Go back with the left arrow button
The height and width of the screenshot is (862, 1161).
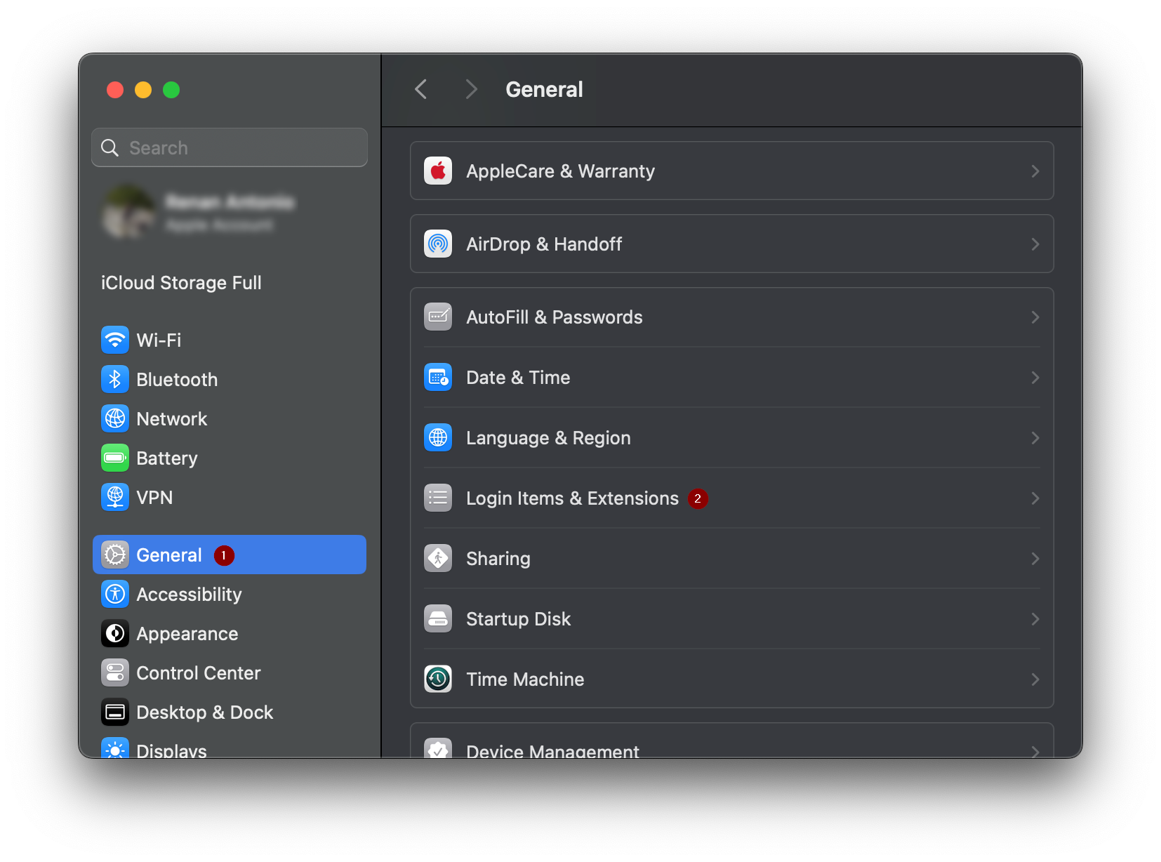(x=421, y=90)
